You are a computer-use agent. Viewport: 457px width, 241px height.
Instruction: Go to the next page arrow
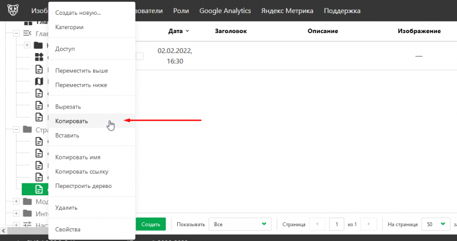click(x=369, y=224)
